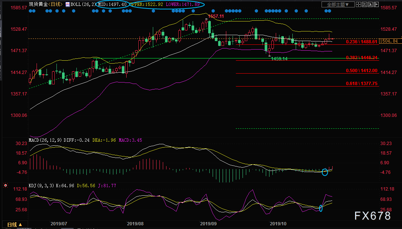The width and height of the screenshot is (402, 229).
Task: Click the red sun icon beside KDJ
Action: tap(6, 185)
